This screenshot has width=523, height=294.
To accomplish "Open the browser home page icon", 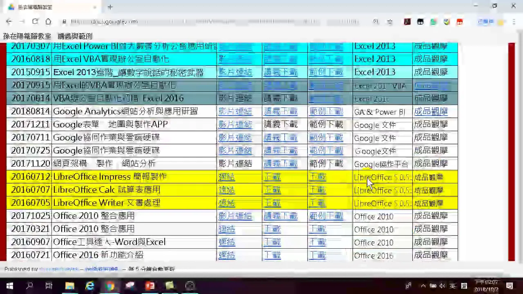I will tap(48, 22).
